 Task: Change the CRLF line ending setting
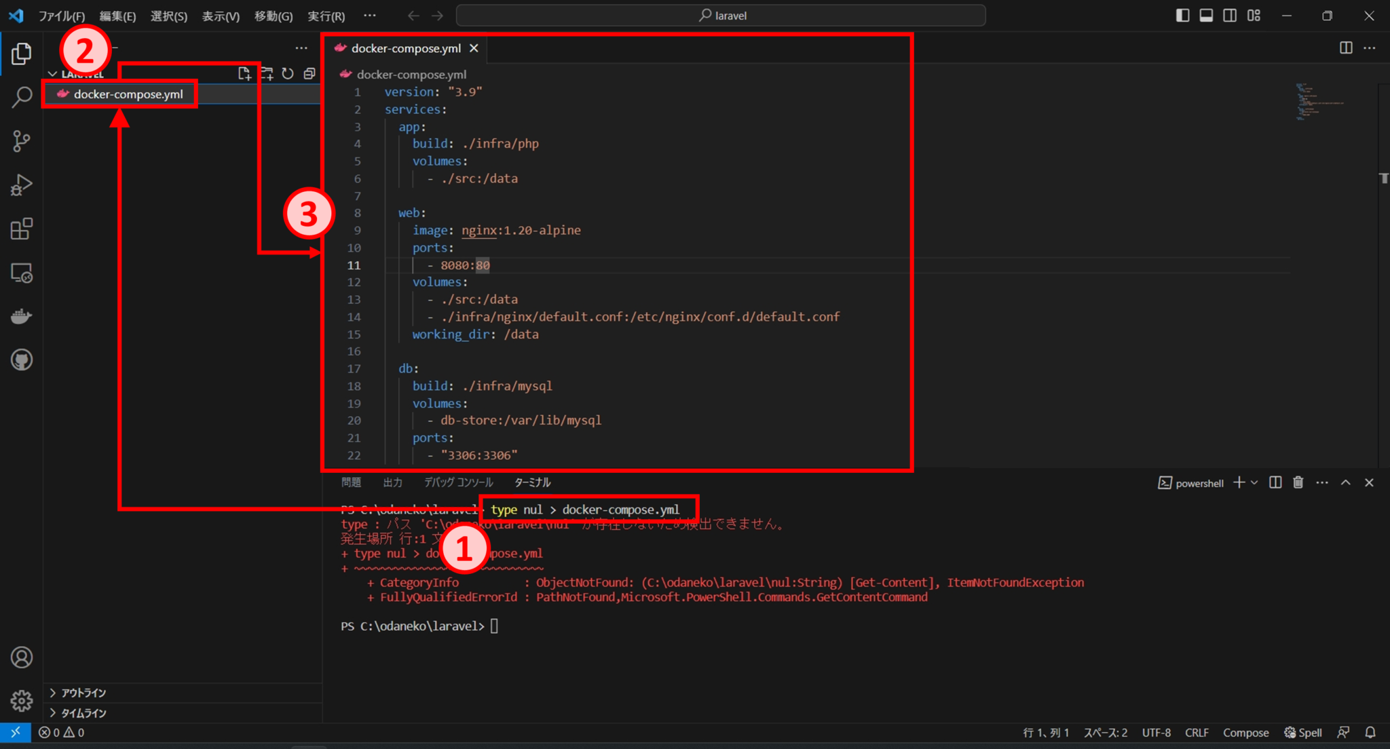pos(1197,732)
